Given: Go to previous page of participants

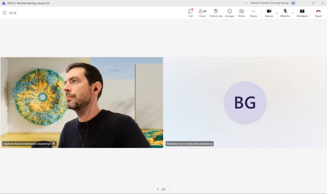Looking at the screenshot, I should point(157,189).
